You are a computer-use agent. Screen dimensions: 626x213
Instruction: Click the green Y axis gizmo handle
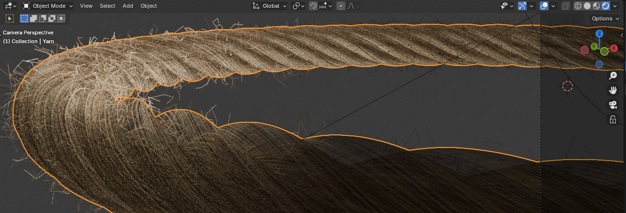coord(594,47)
